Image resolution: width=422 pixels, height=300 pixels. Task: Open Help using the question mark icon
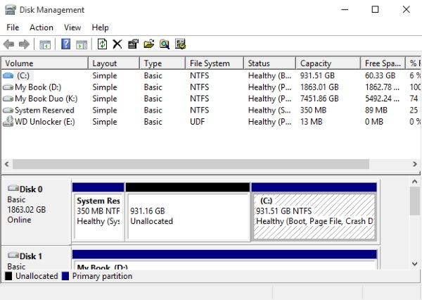click(65, 44)
